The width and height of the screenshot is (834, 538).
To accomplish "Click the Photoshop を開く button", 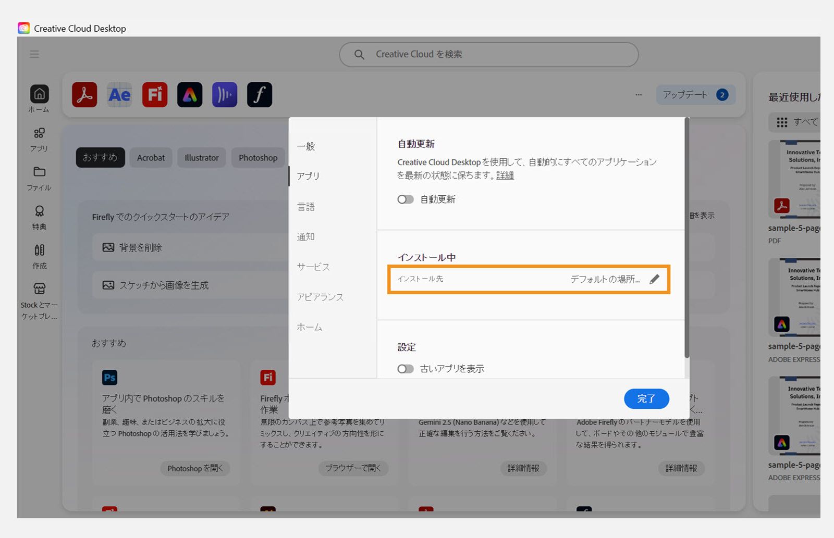I will (x=195, y=468).
